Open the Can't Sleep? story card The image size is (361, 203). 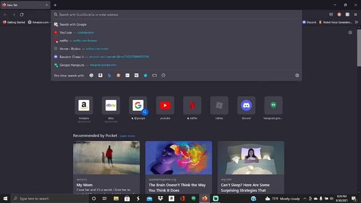251,167
